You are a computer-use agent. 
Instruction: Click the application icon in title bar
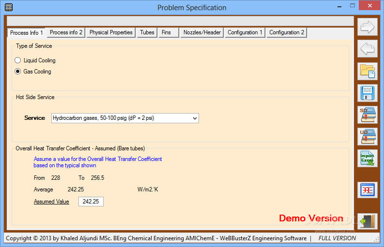click(9, 7)
